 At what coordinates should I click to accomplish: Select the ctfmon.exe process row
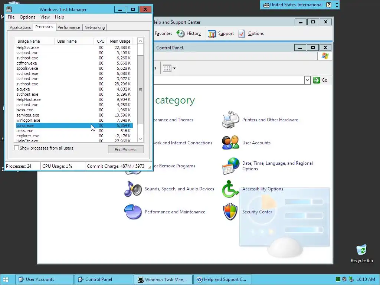click(74, 63)
